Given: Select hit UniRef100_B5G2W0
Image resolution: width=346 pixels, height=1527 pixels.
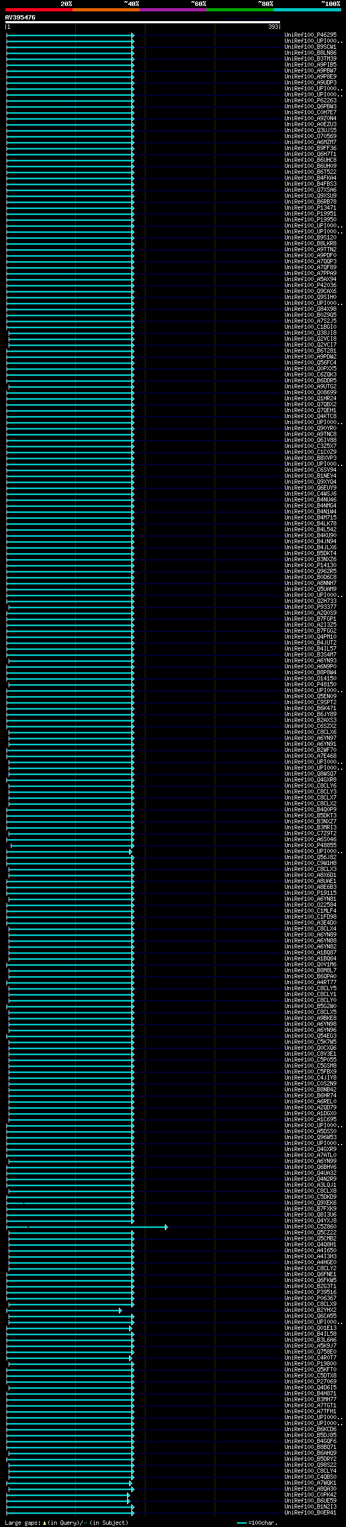Looking at the screenshot, I should click(310, 1006).
